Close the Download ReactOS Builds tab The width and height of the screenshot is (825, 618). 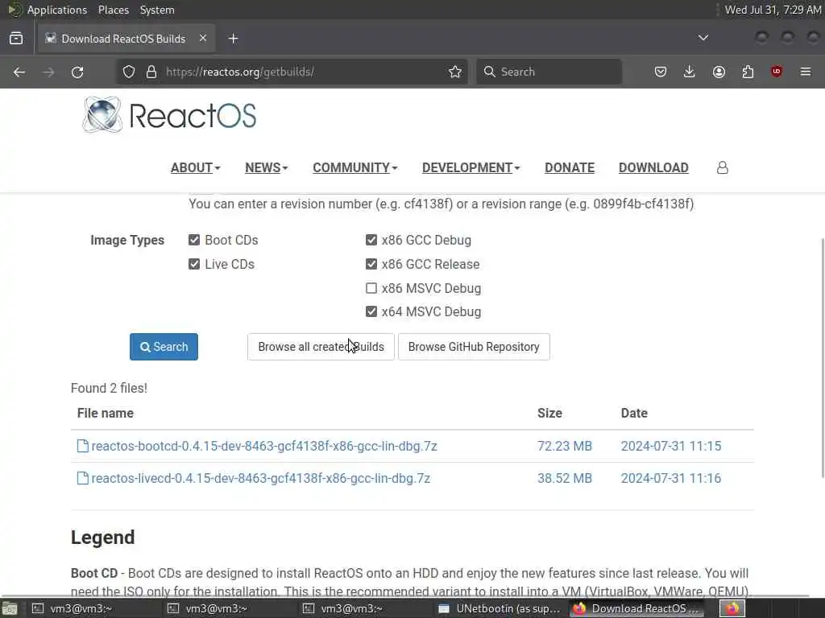tap(203, 38)
